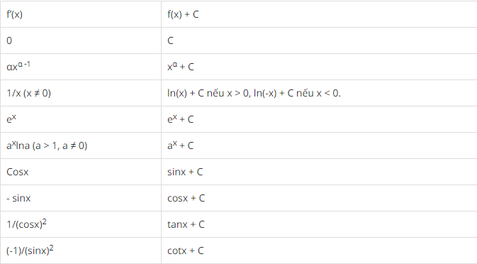The image size is (477, 264).
Task: Click the (-1)/(sinx)^2 cell
Action: [x=81, y=251]
